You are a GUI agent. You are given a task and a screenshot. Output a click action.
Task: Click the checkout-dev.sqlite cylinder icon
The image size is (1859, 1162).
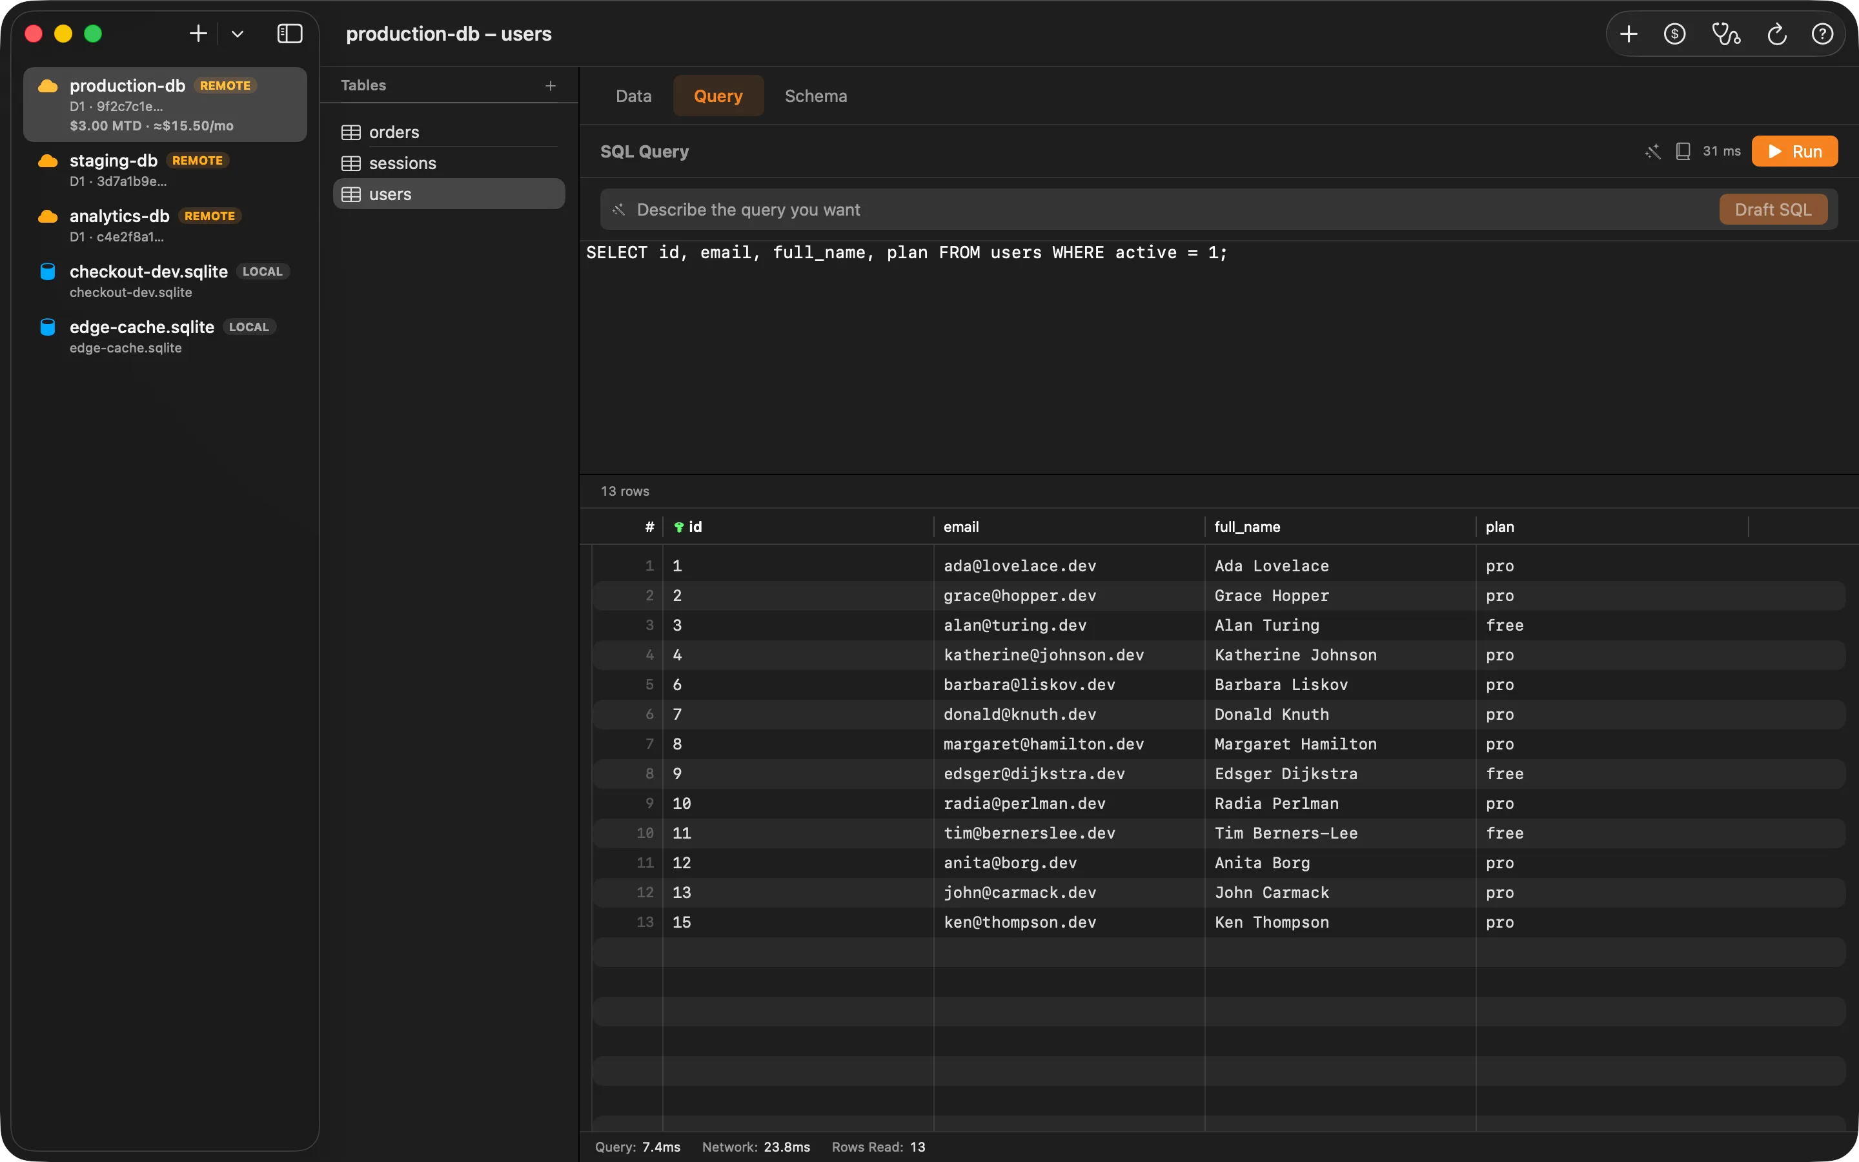48,271
